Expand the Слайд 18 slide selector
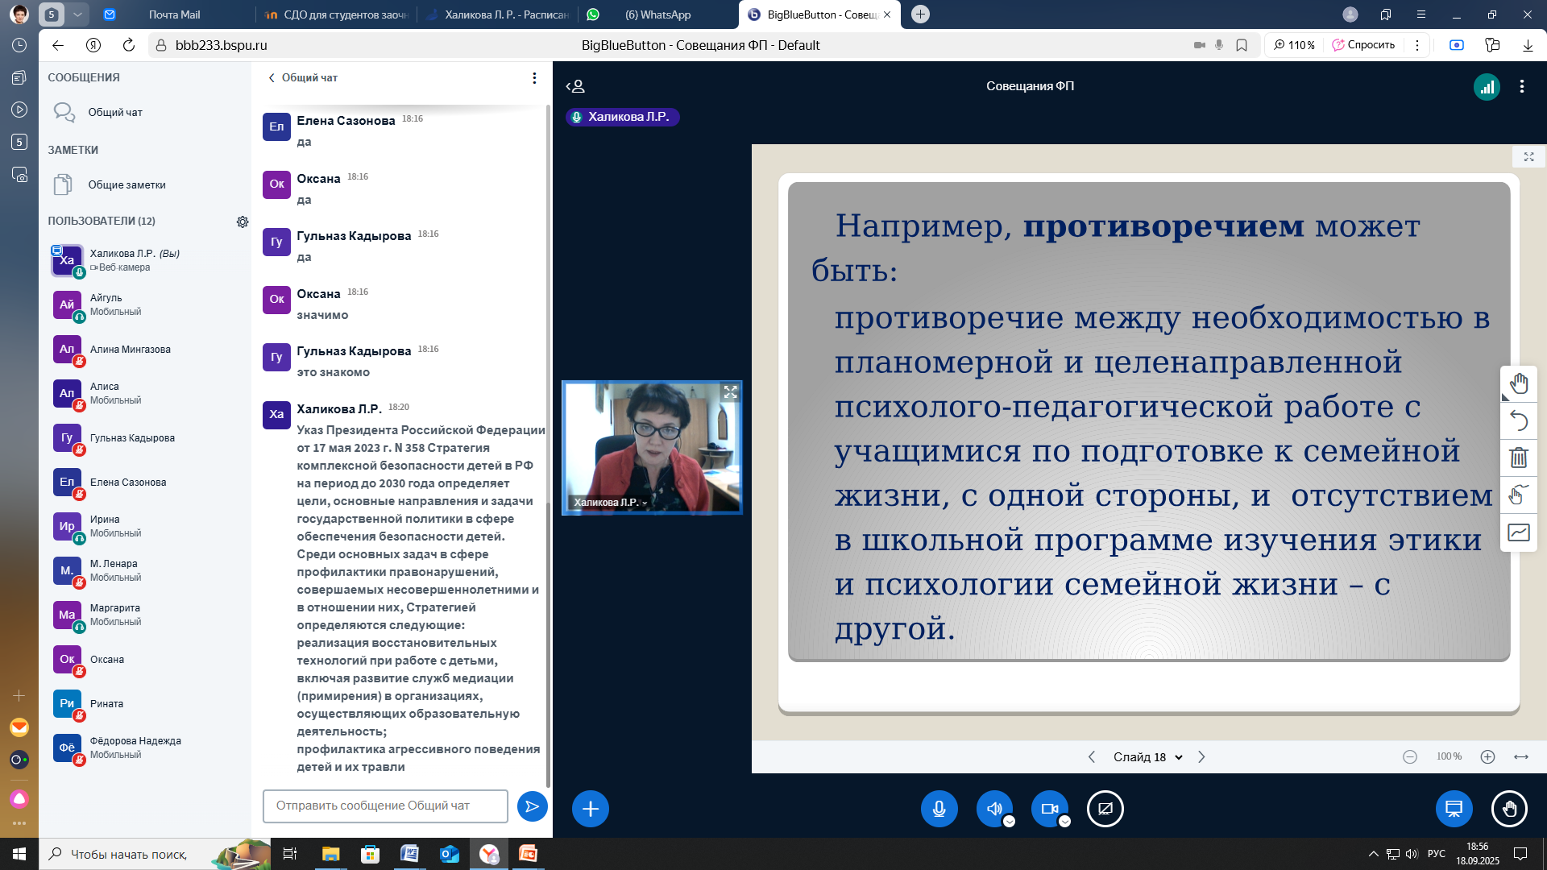 pyautogui.click(x=1147, y=757)
